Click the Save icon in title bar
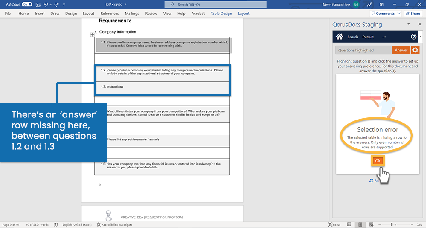This screenshot has width=427, height=228. pos(38,4)
